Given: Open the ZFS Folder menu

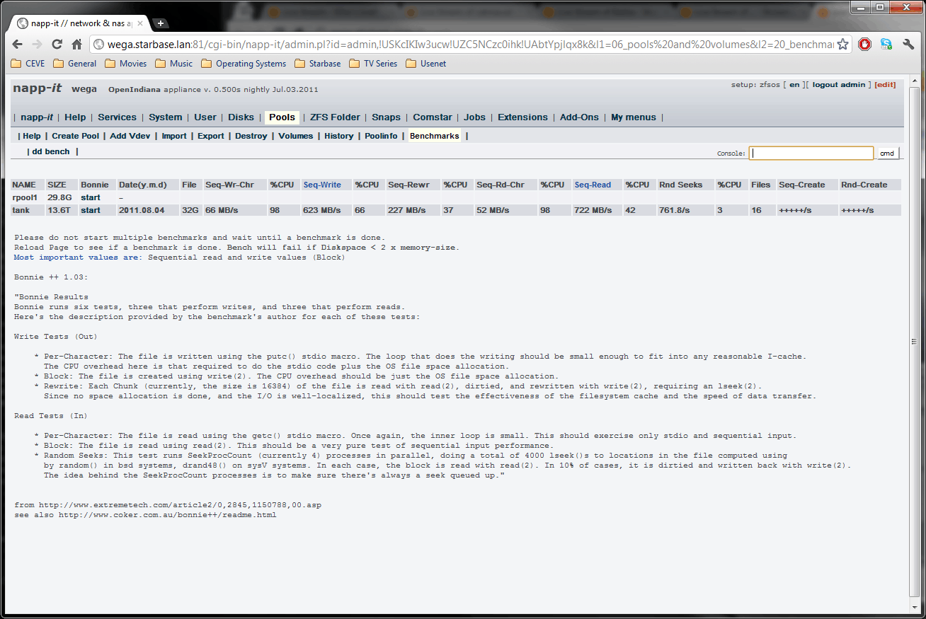Looking at the screenshot, I should point(335,117).
